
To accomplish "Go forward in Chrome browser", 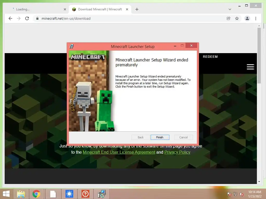I will click(19, 18).
